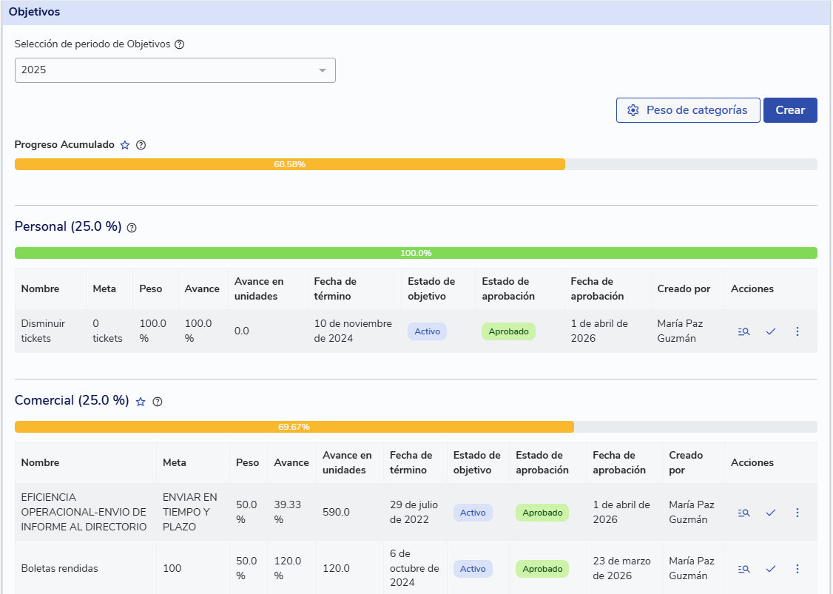Open three-dot menu for Disminuir tickets
The width and height of the screenshot is (833, 594).
797,331
